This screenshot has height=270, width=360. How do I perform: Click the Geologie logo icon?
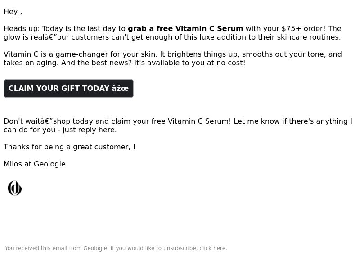pyautogui.click(x=15, y=188)
